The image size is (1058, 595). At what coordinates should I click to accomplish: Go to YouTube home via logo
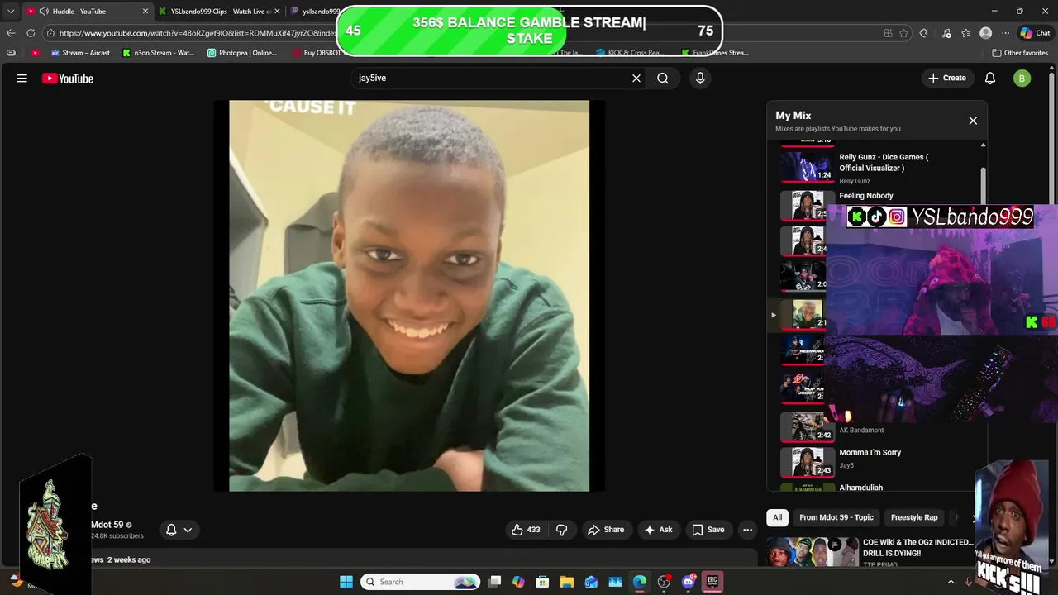click(x=68, y=79)
